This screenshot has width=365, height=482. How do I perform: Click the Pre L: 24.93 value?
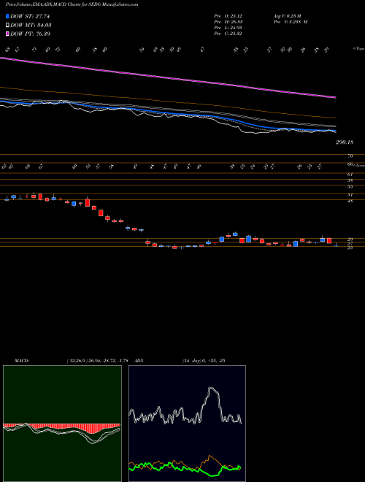(228, 28)
